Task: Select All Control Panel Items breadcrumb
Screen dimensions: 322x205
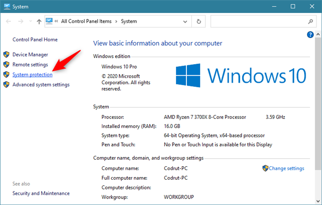Action: 88,22
